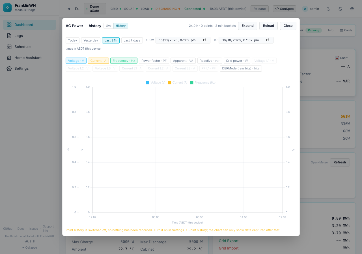Click the refresh icon in top bar

340,9
